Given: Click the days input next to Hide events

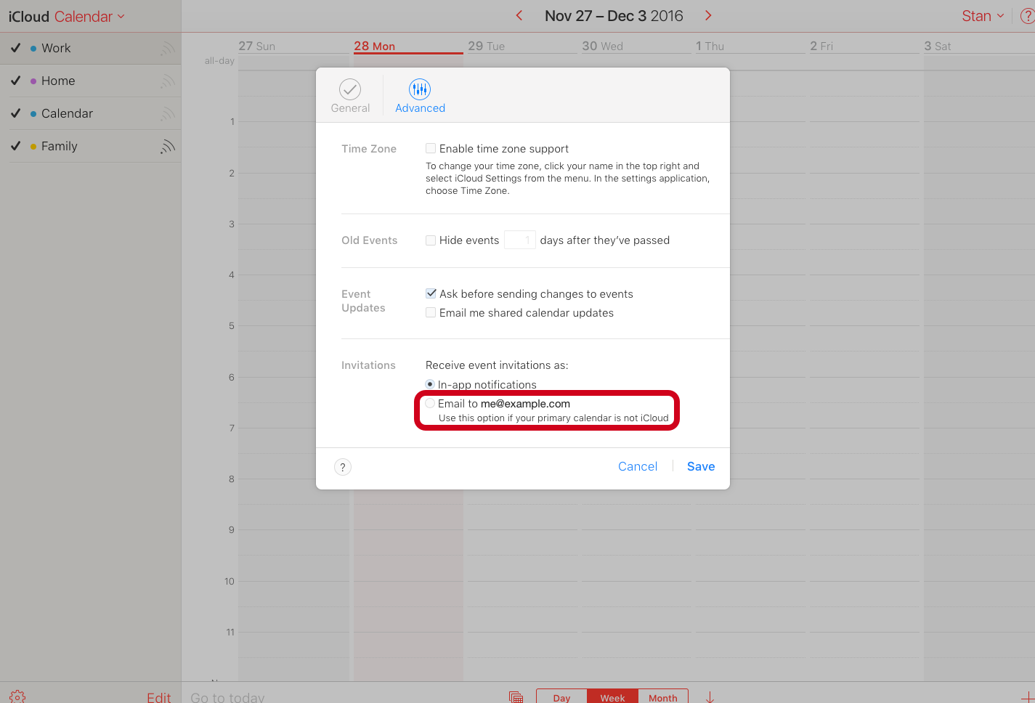Looking at the screenshot, I should pos(519,240).
